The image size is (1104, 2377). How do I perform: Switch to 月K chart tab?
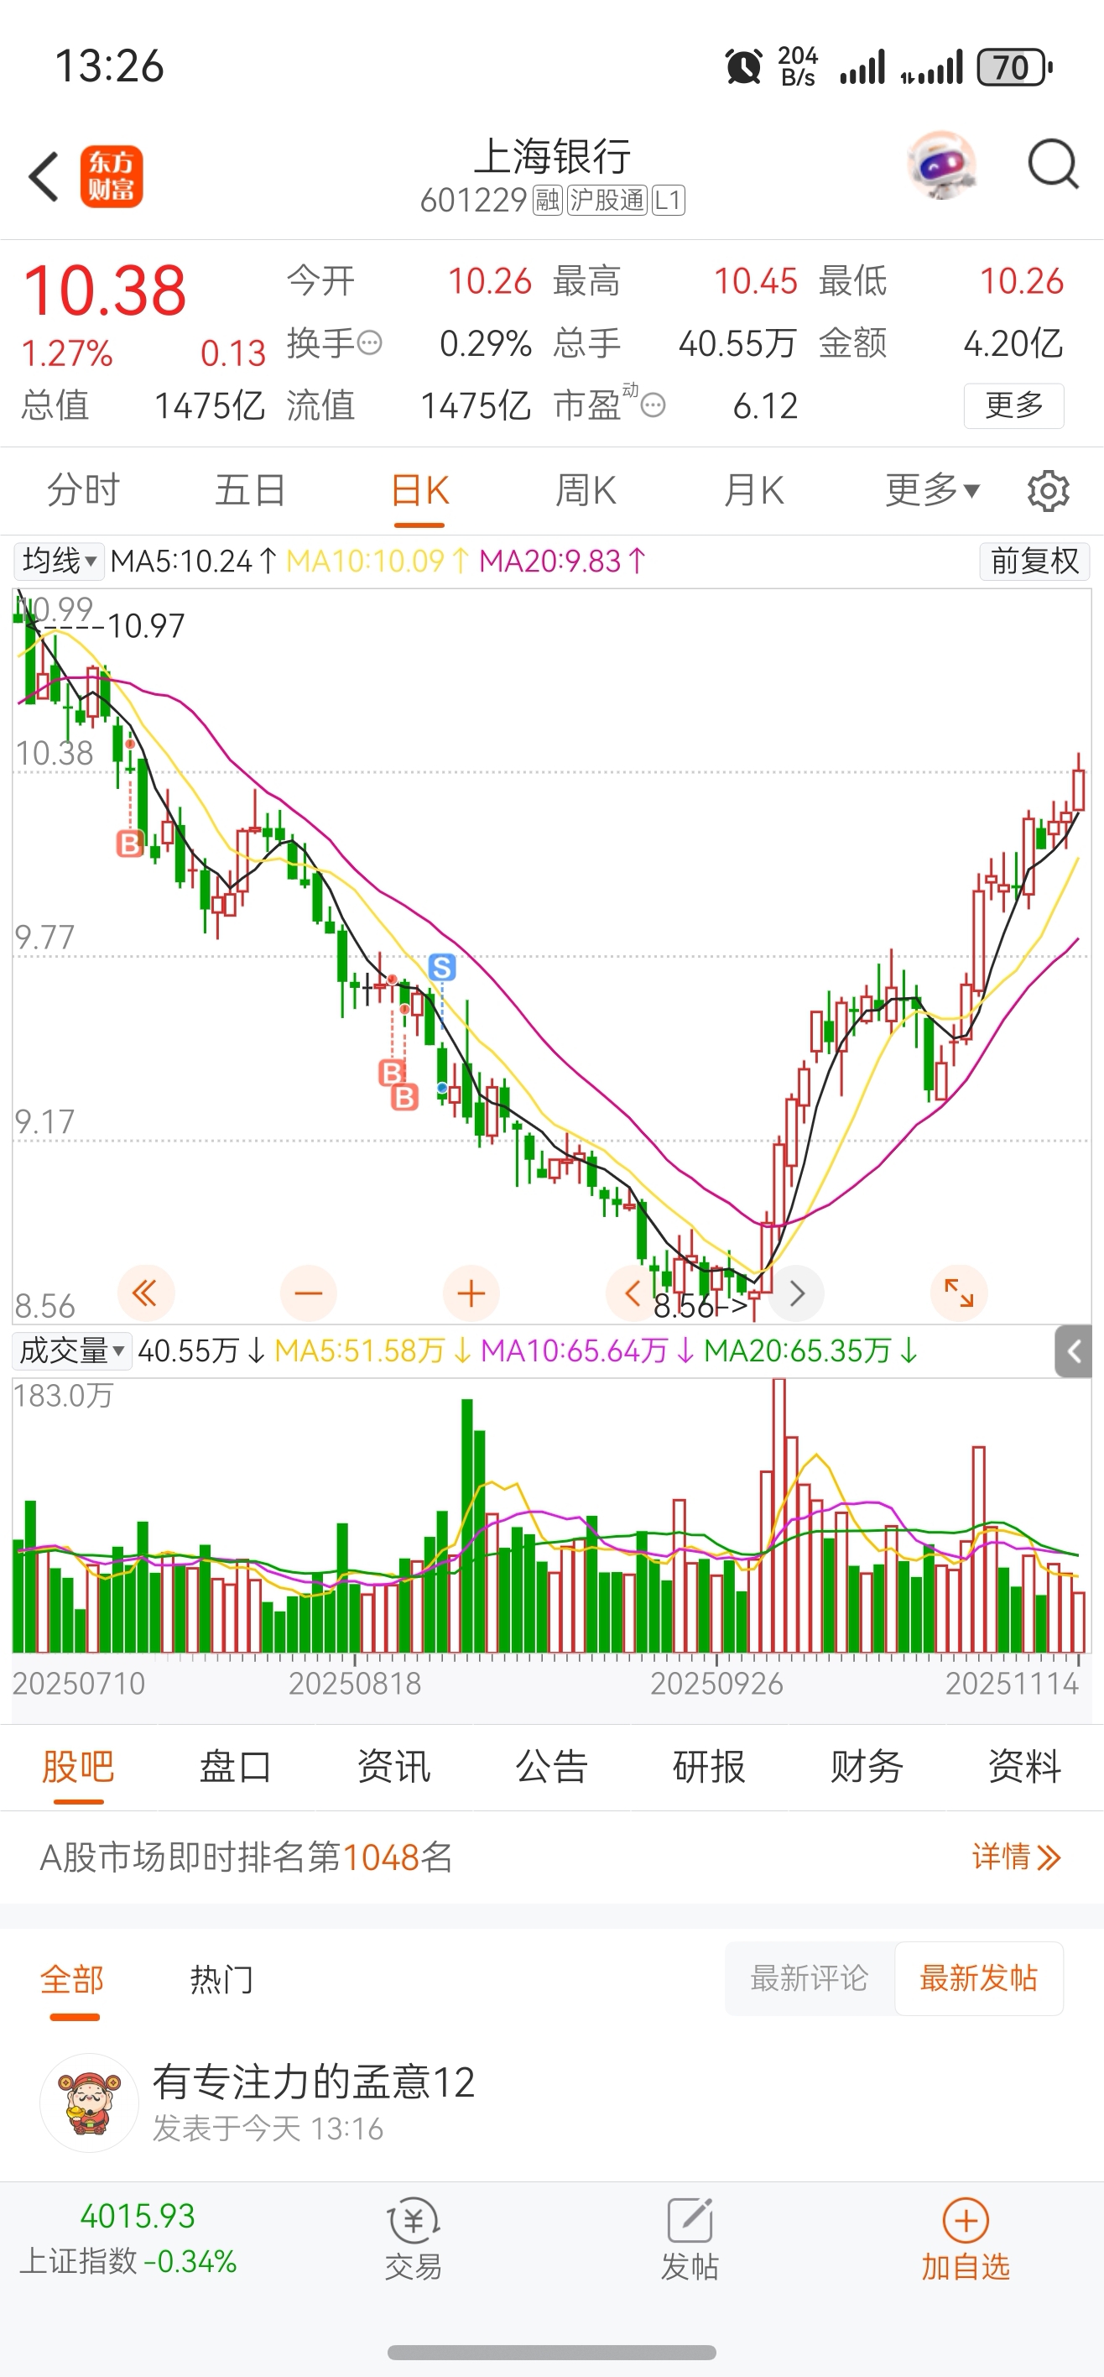point(754,490)
